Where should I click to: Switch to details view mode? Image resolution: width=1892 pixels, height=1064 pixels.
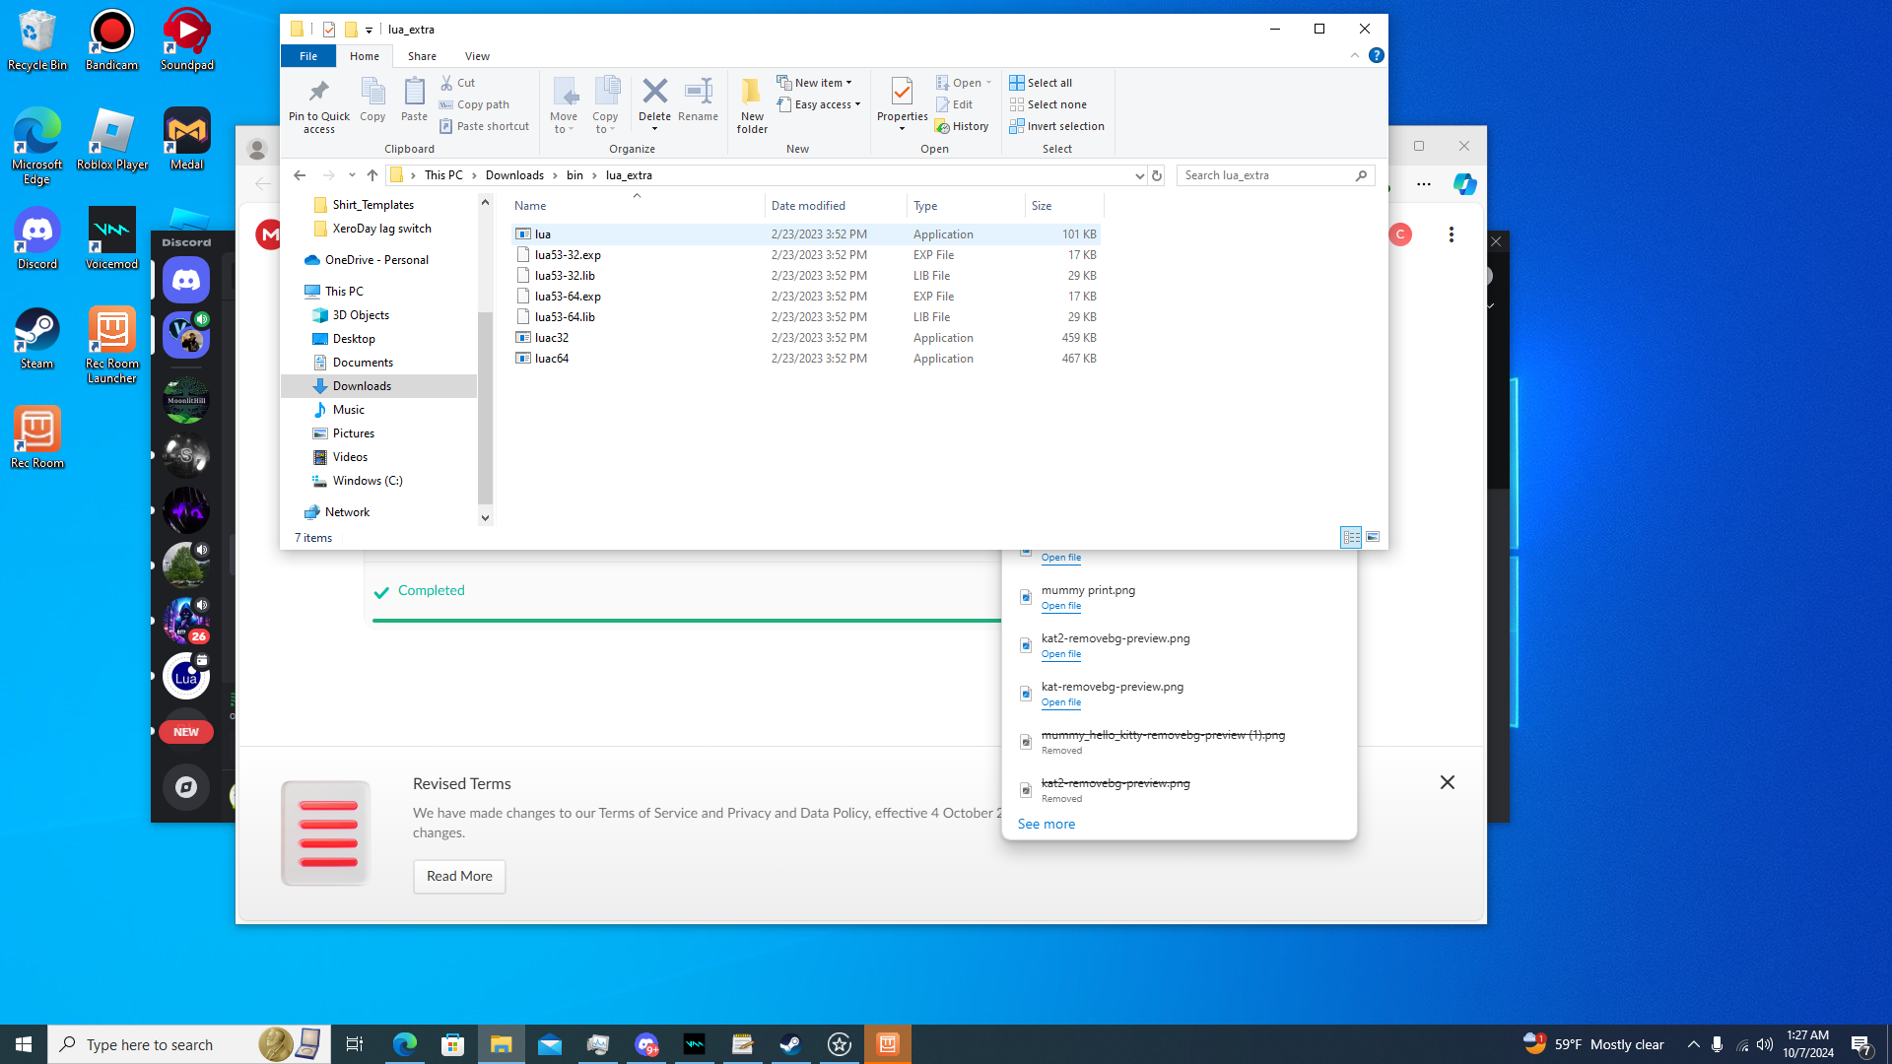[x=1351, y=537]
